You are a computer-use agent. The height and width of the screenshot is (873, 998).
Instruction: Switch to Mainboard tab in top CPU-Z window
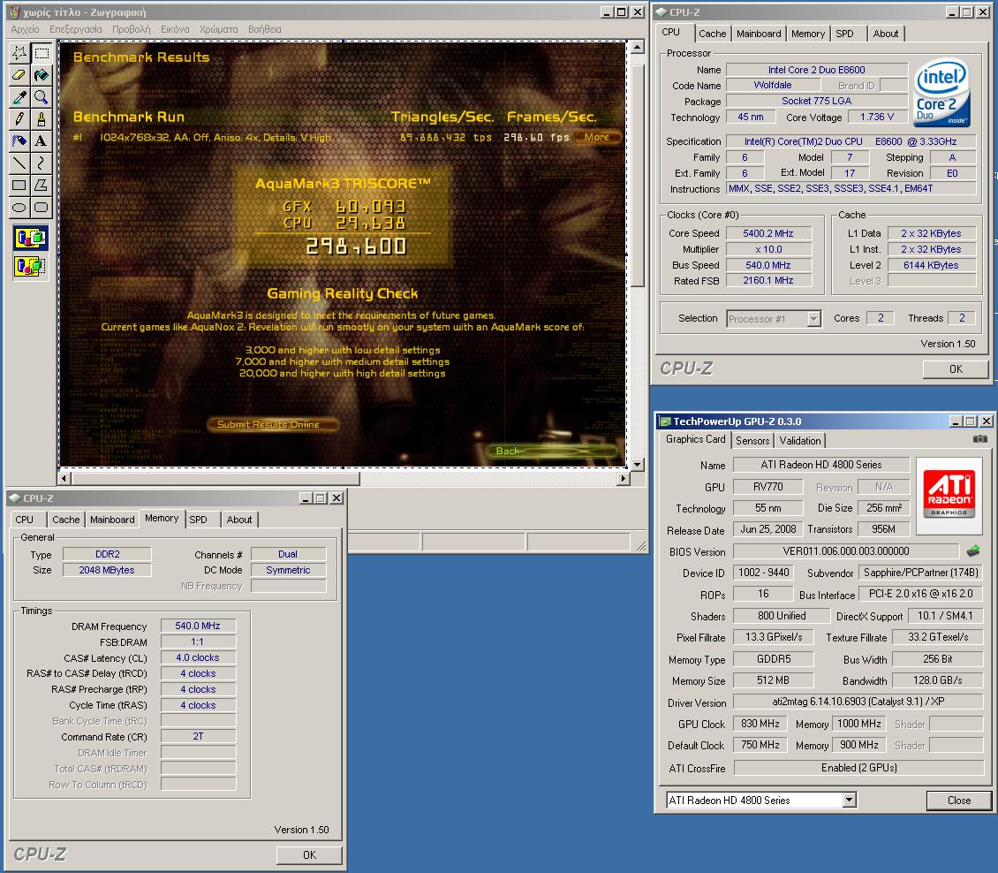(758, 34)
